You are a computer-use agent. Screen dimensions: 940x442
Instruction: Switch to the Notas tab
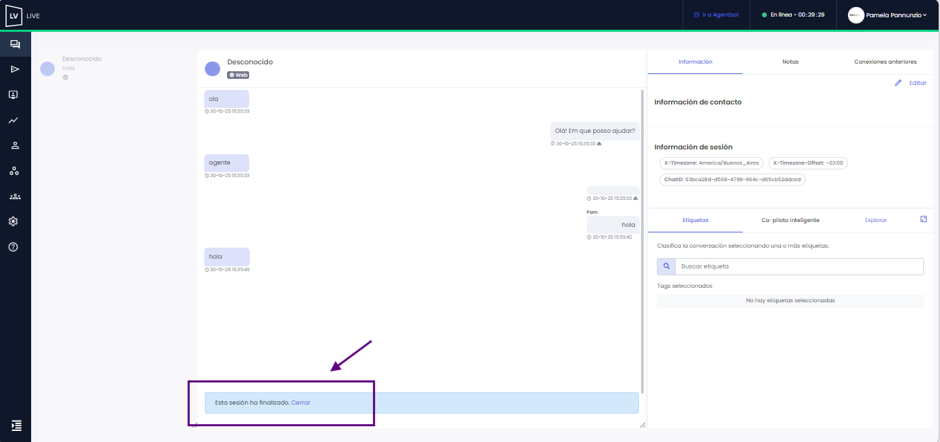pos(790,62)
